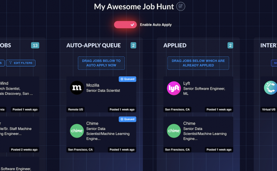Click the Auto-Apply Queue count badge

pos(133,45)
